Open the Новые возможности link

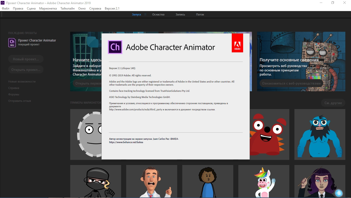(x=22, y=81)
